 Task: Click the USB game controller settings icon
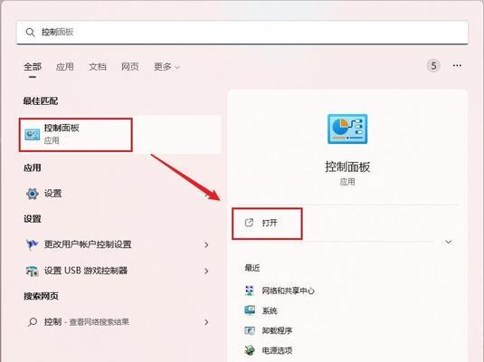(32, 271)
